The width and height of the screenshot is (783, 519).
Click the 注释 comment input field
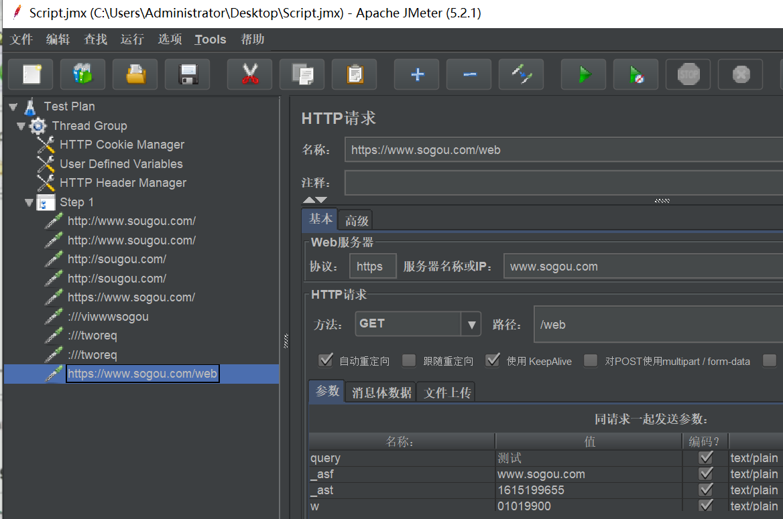564,183
